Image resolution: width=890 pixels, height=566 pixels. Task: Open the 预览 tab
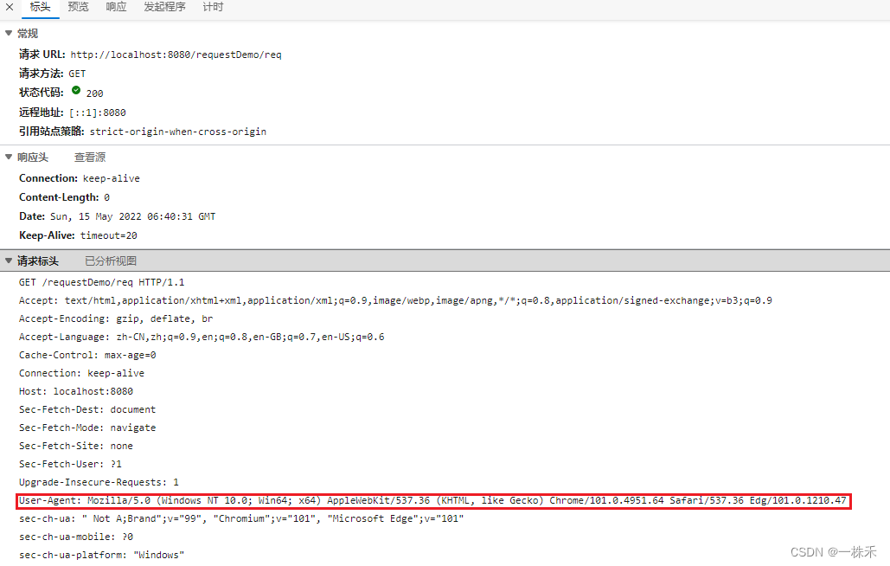click(x=79, y=8)
